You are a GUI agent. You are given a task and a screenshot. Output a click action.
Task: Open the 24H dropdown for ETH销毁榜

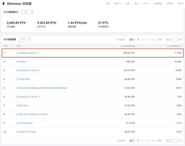(x=25, y=39)
